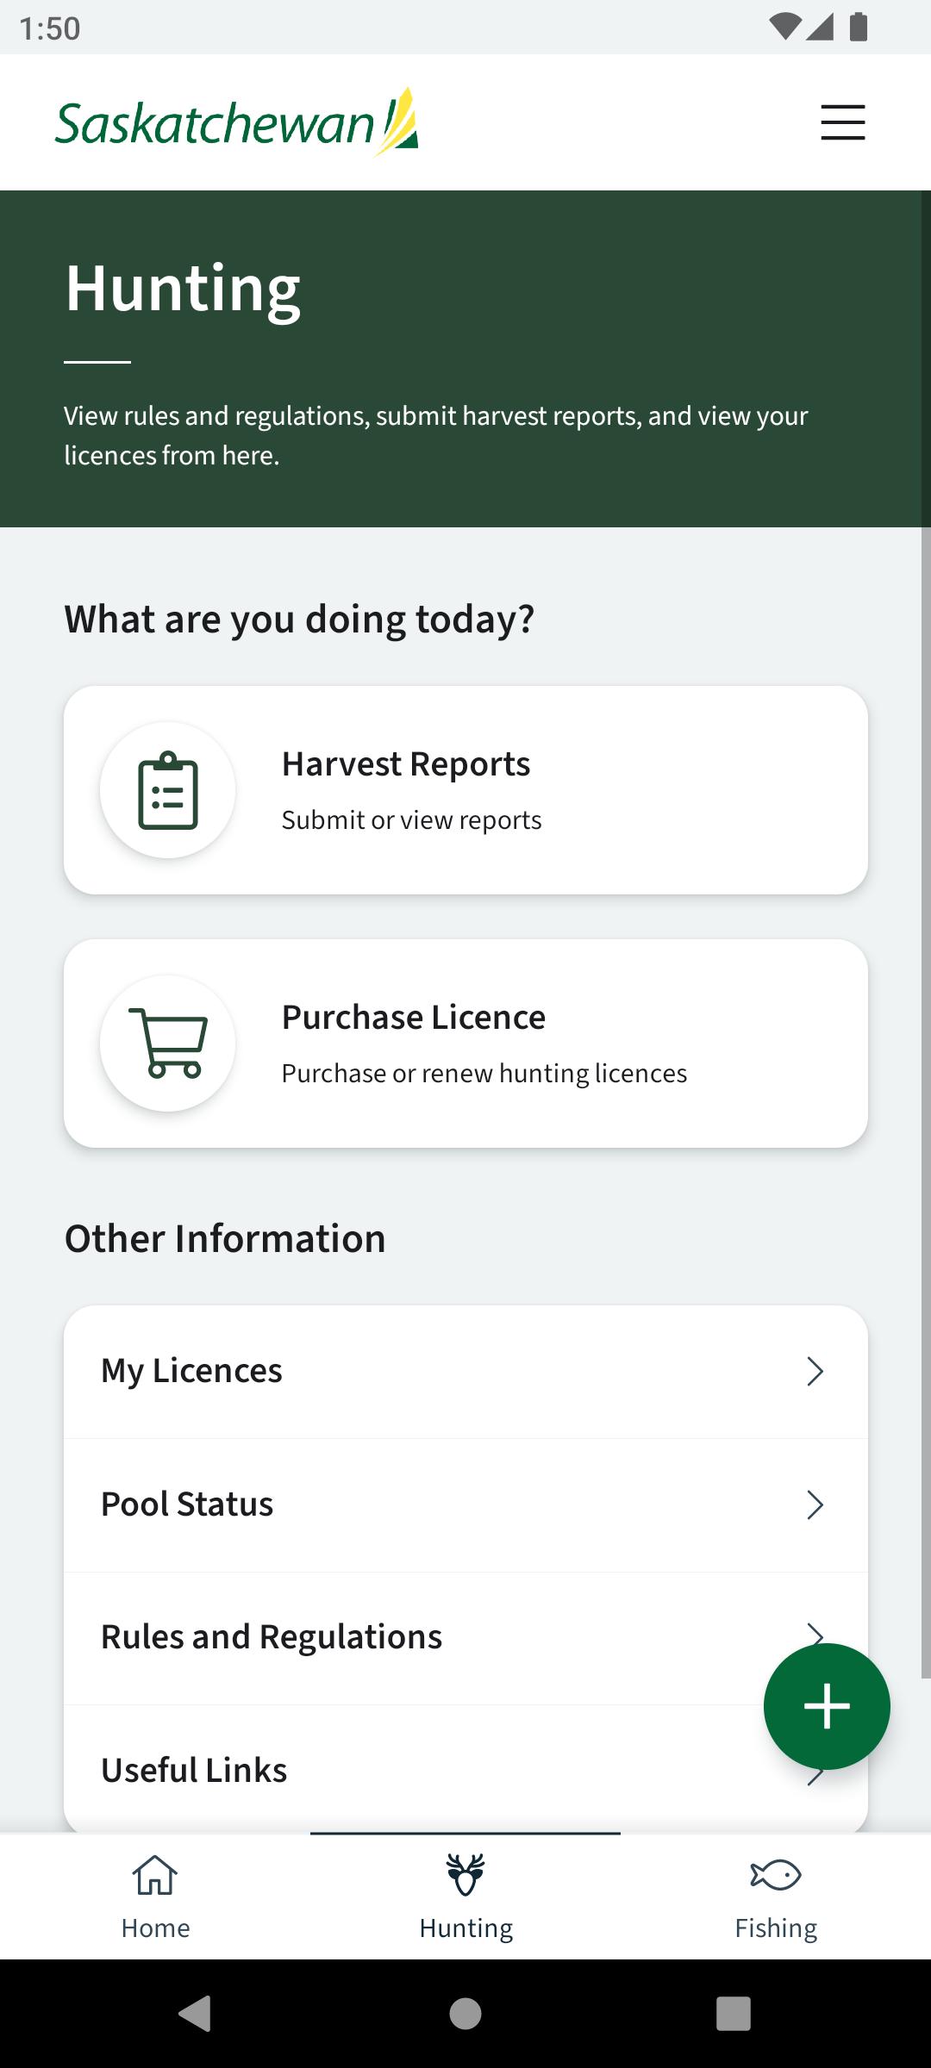The width and height of the screenshot is (931, 2068).
Task: Click the vertical scrollbar on the right
Action: tap(926, 934)
